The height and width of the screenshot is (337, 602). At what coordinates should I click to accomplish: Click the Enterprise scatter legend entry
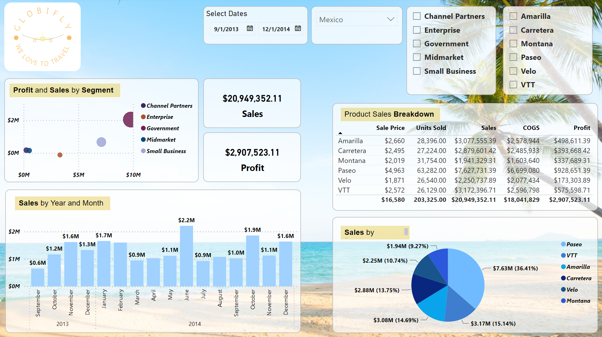[x=157, y=117]
